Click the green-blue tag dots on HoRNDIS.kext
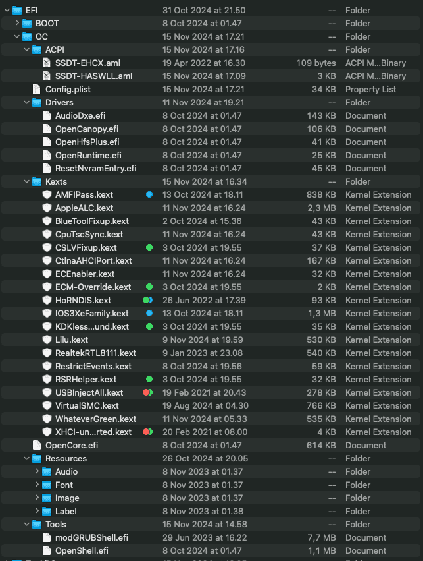The width and height of the screenshot is (423, 561). [148, 300]
